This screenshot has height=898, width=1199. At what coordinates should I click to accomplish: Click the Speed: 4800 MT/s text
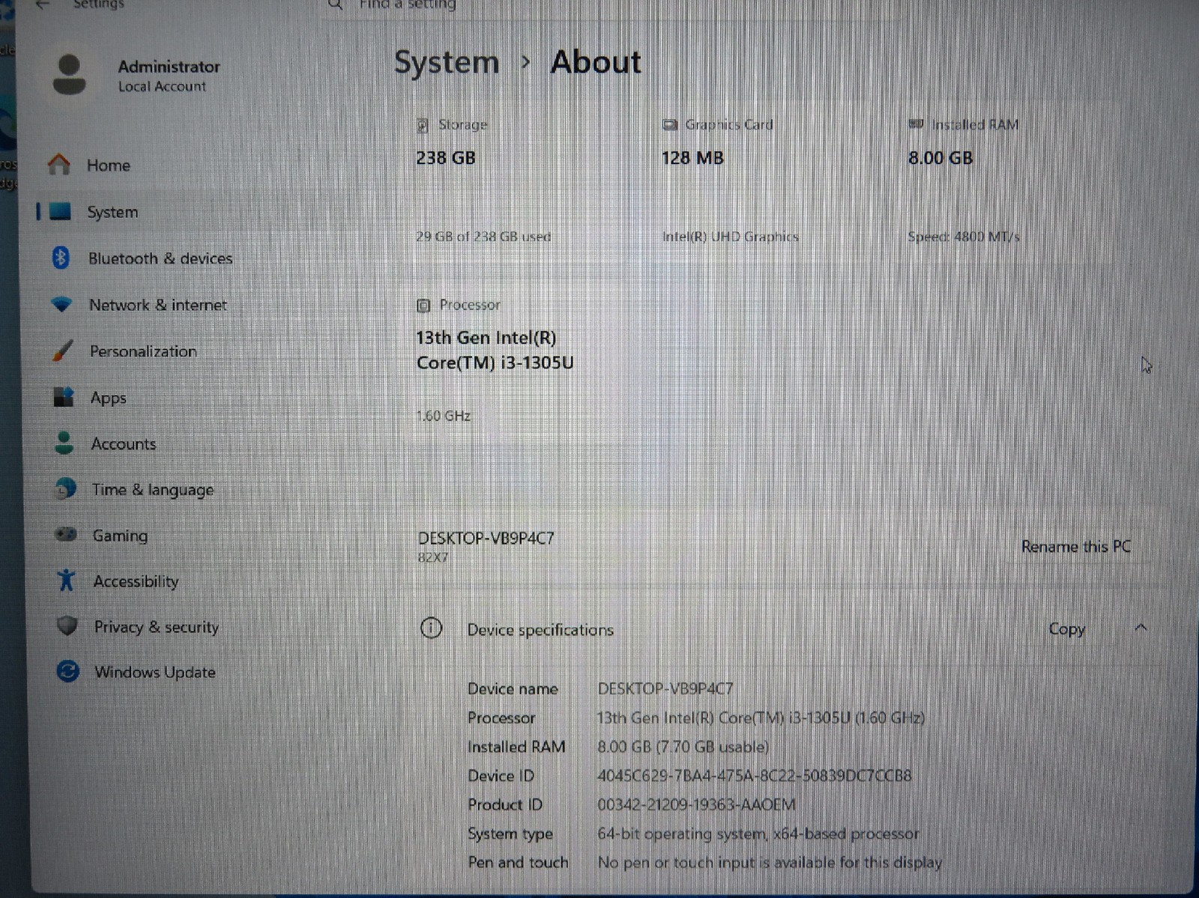tap(964, 237)
